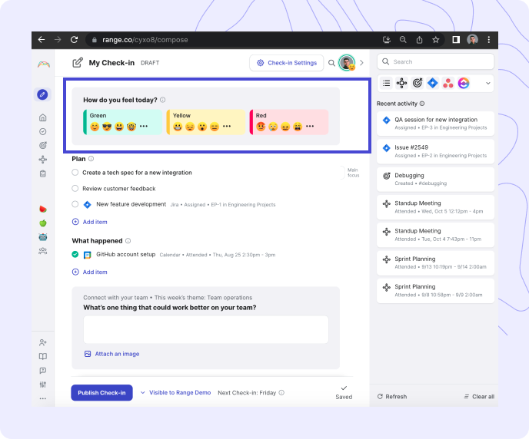Select the Red mood card
Image resolution: width=529 pixels, height=439 pixels.
[x=289, y=122]
